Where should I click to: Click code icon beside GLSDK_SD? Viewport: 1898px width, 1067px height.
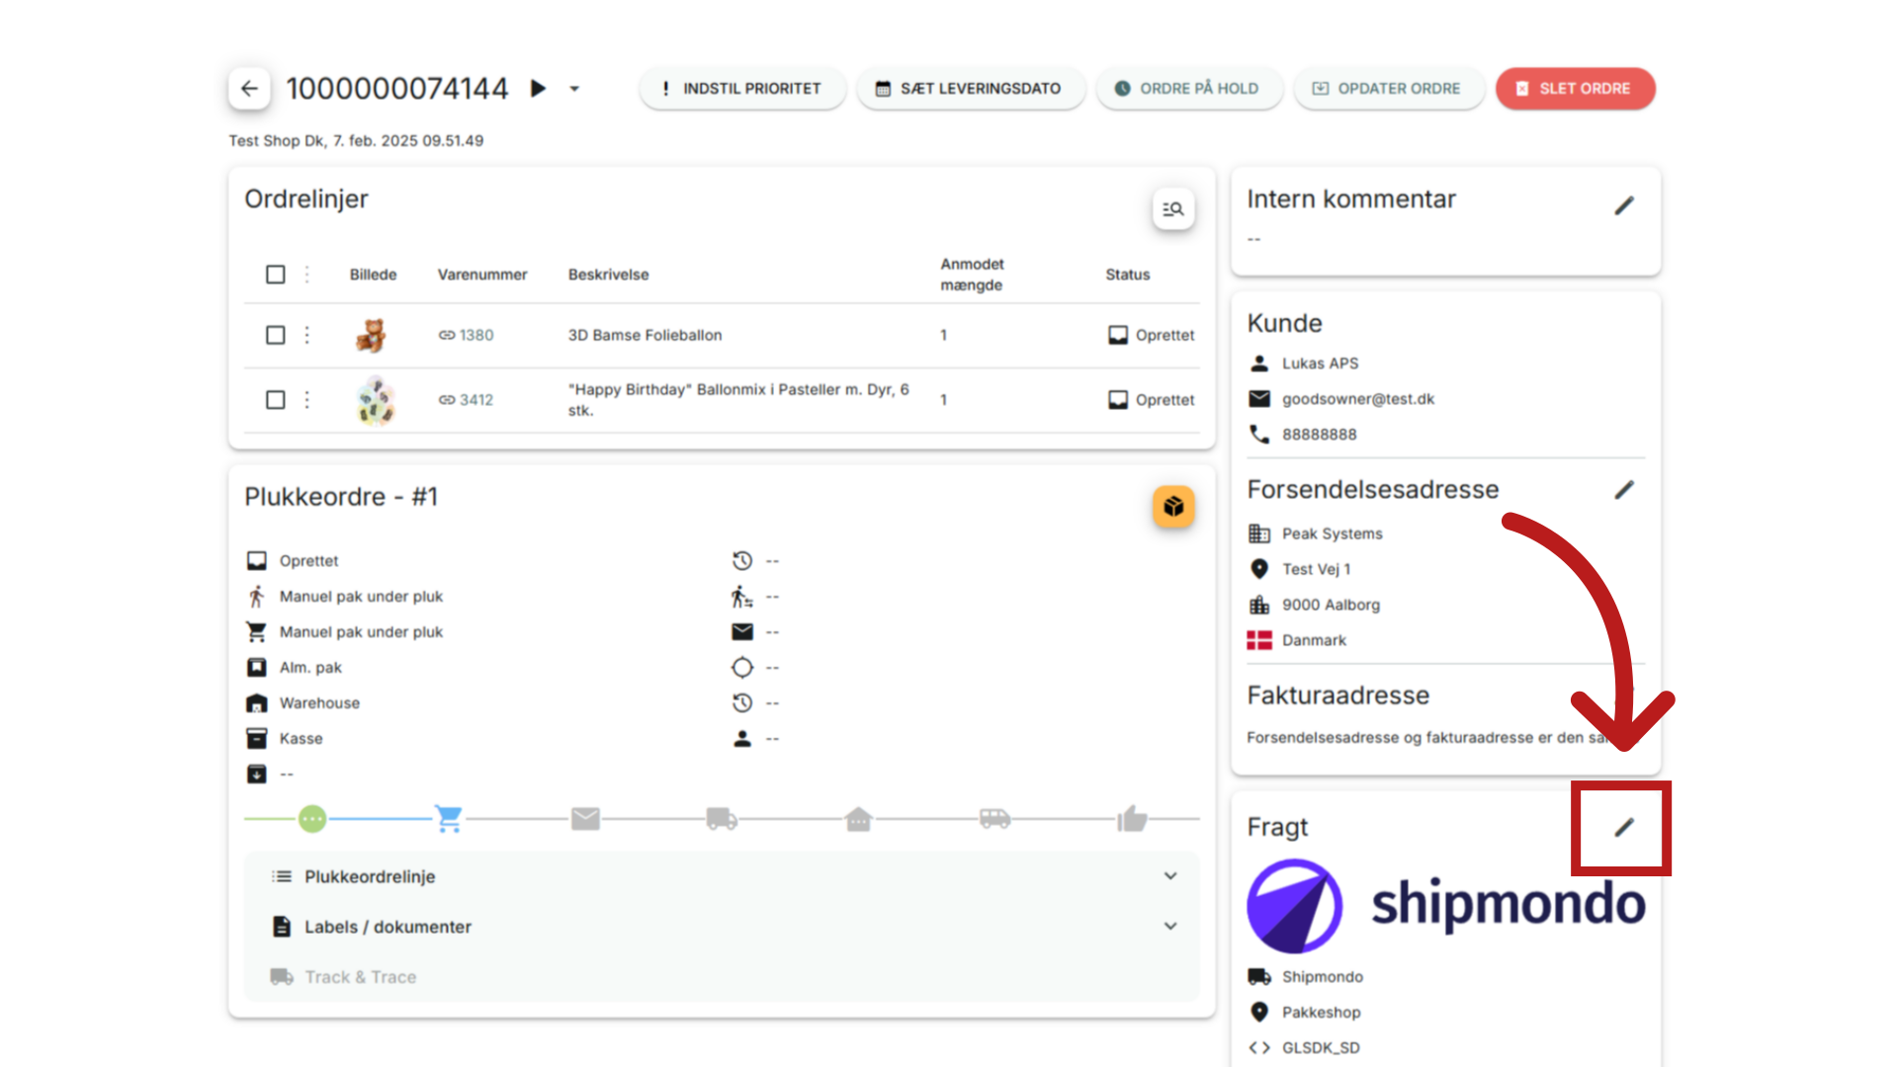coord(1259,1047)
